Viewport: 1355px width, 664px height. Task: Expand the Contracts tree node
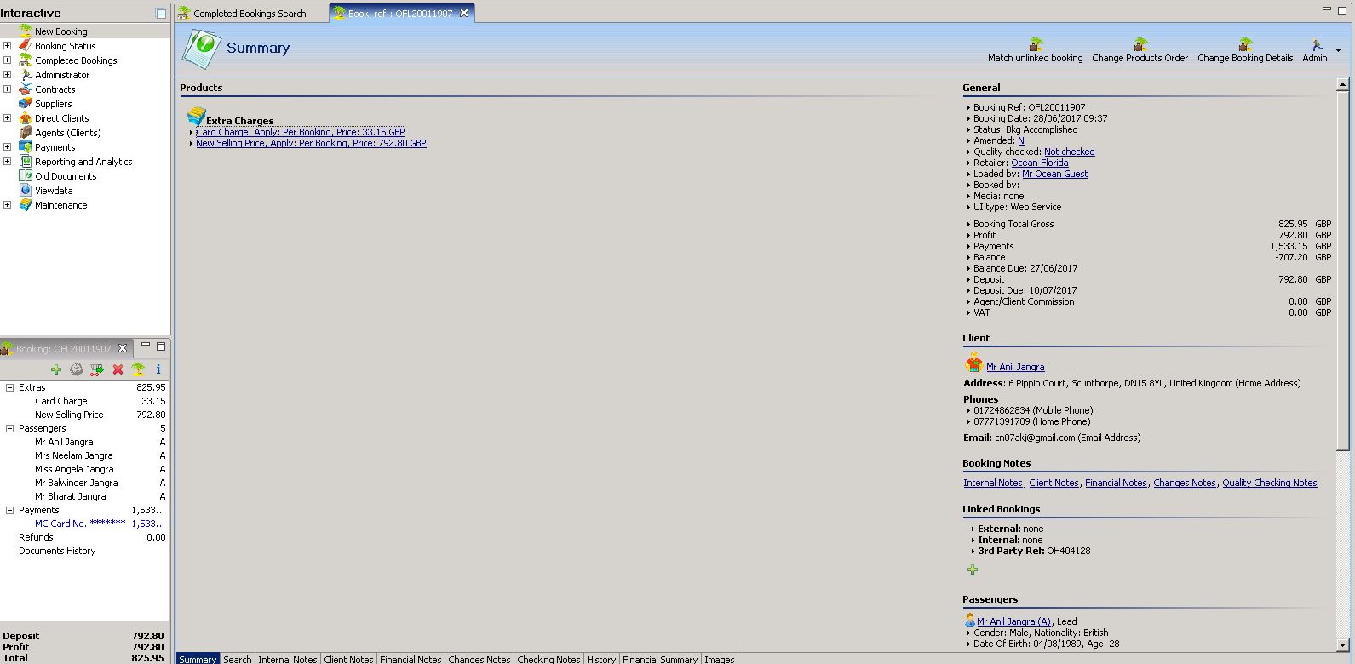(7, 89)
